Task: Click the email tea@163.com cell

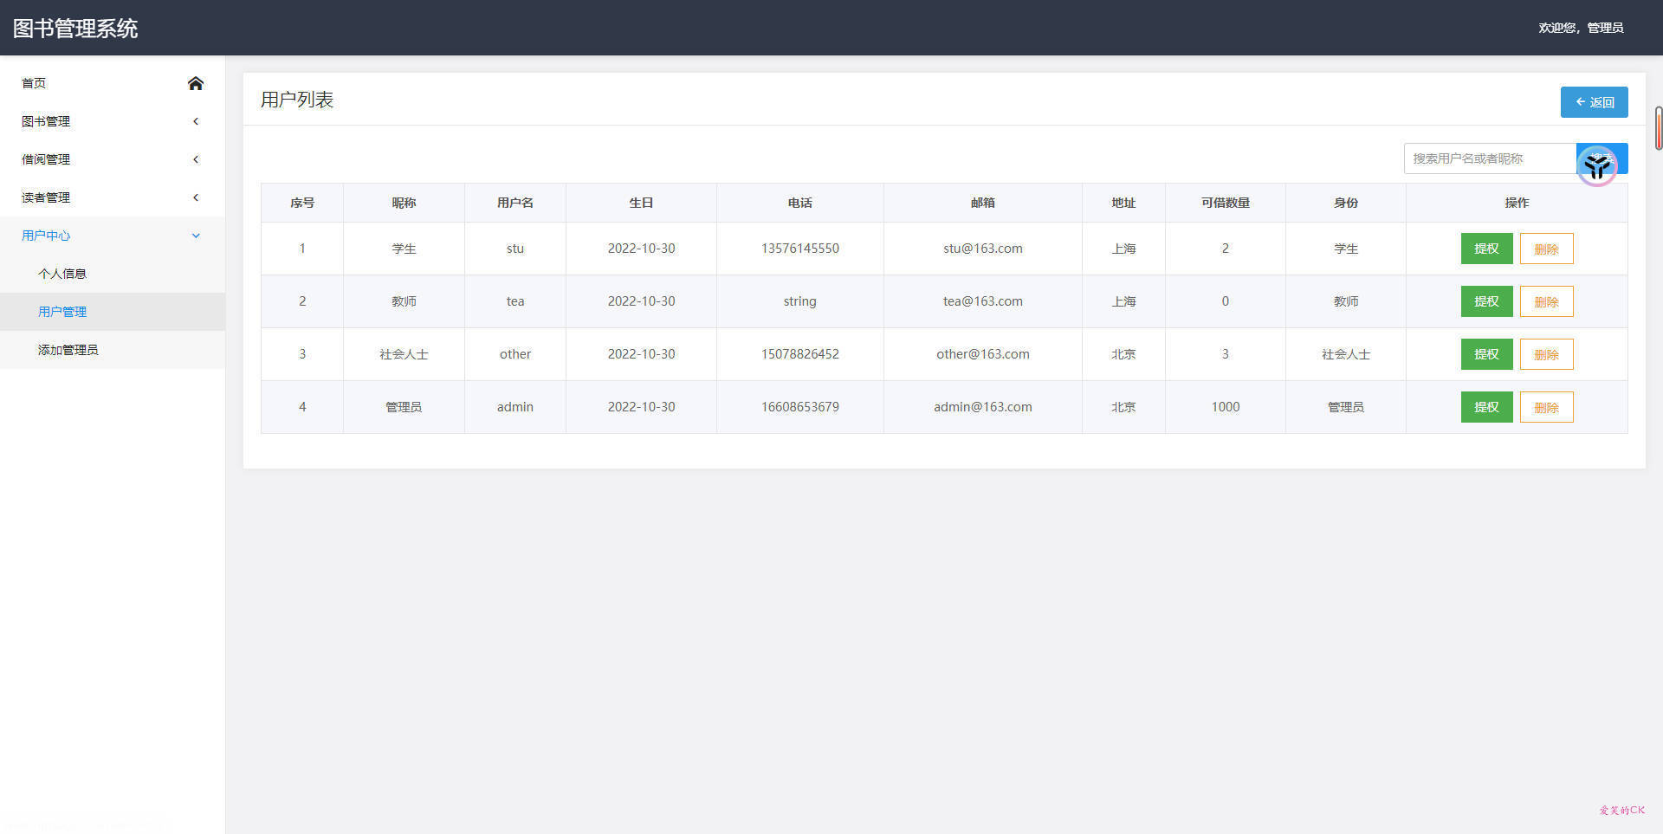Action: (x=983, y=301)
